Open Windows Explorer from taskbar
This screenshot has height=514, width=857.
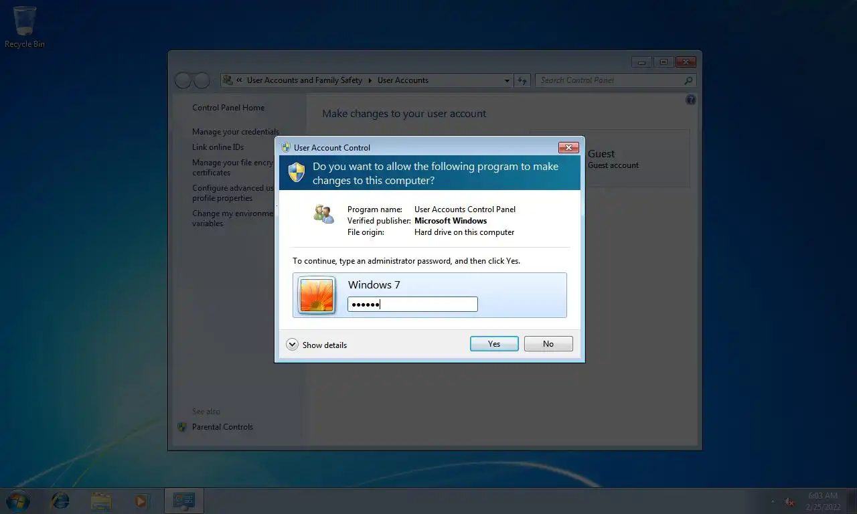click(x=101, y=501)
